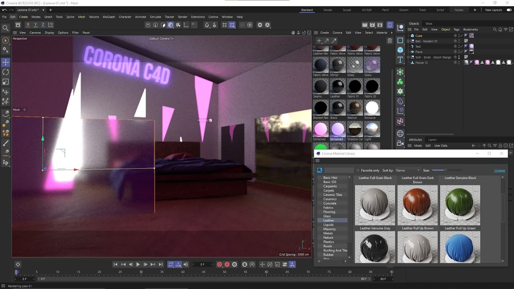This screenshot has height=289, width=514.
Task: Expand the SUV - Small - Dosch Design object
Action: 408,57
